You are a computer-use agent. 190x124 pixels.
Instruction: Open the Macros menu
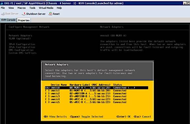(x=21, y=8)
